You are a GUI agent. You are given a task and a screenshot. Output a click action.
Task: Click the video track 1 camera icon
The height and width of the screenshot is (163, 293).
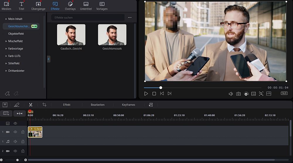[x=8, y=132]
